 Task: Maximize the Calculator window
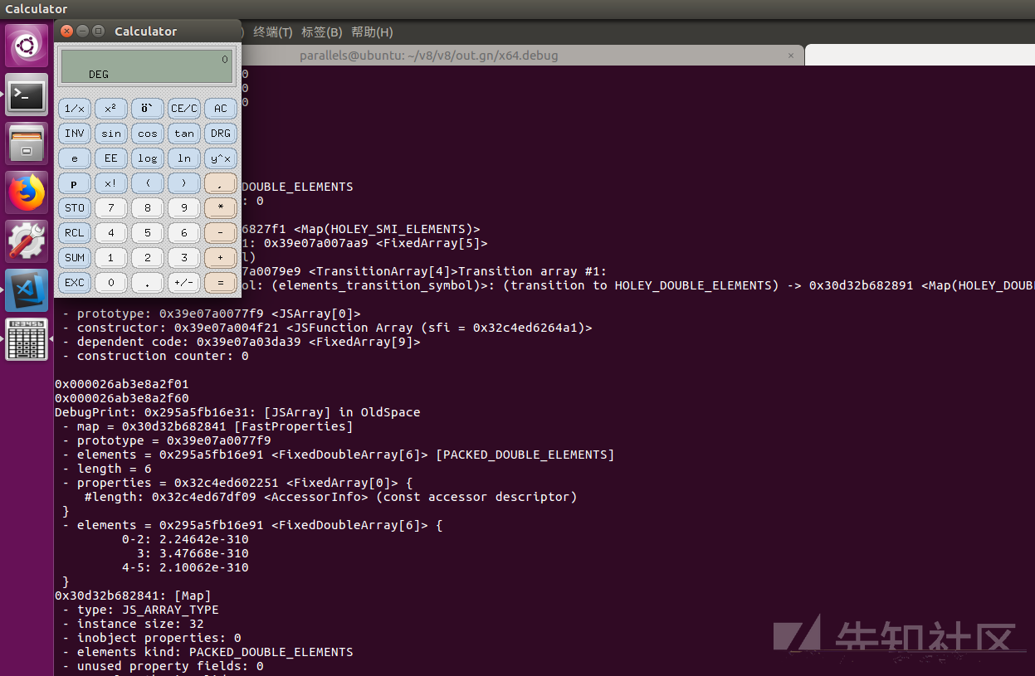click(x=98, y=31)
